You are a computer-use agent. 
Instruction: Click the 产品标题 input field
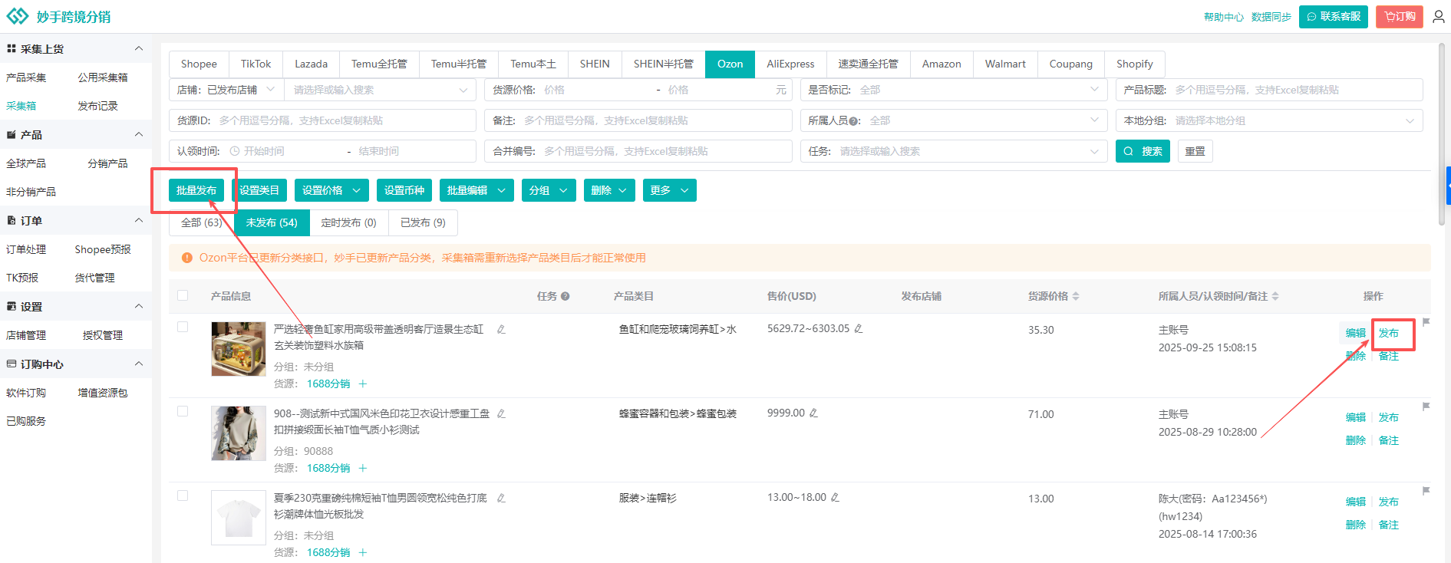1295,90
